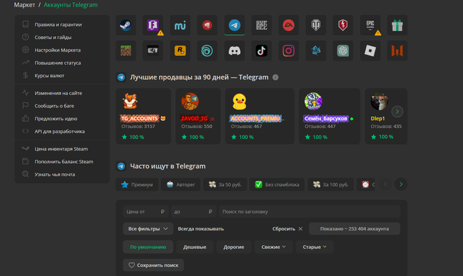
Task: Select the Discord category icon
Action: [234, 50]
